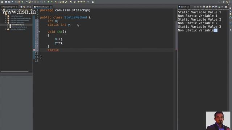Select the default package tree item
The height and width of the screenshot is (130, 232).
16,16
